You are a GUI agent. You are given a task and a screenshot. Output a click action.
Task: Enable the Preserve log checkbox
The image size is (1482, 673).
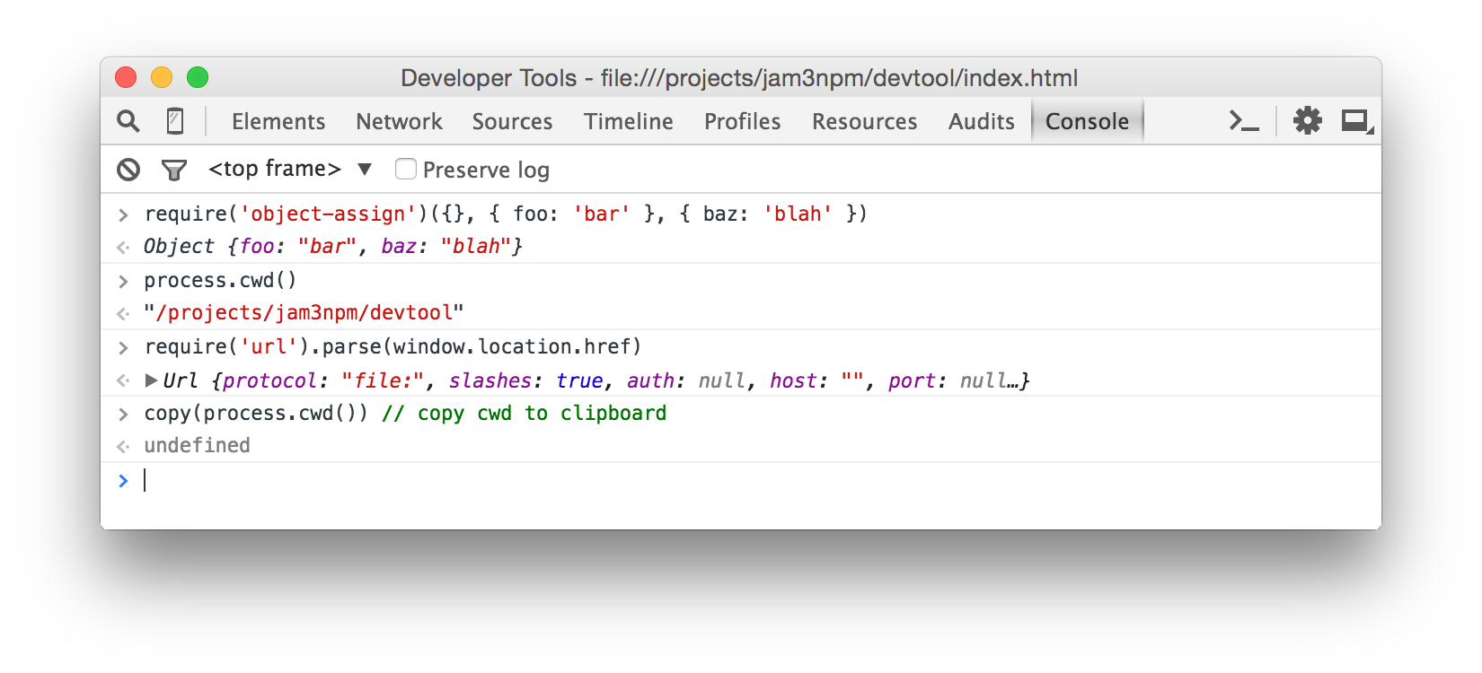406,169
